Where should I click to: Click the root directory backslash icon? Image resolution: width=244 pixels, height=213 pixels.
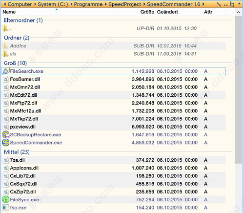tap(219, 4)
